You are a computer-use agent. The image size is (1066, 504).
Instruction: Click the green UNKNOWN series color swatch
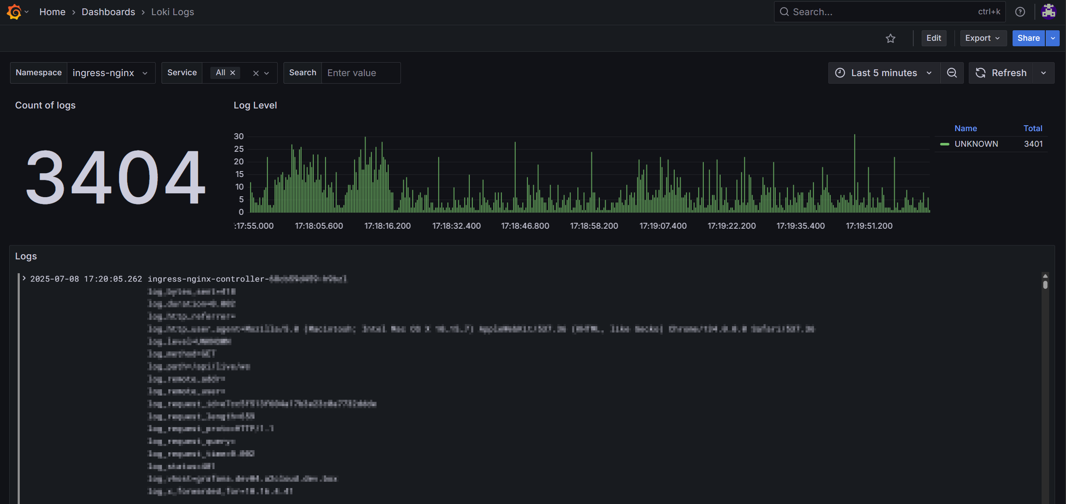(944, 144)
